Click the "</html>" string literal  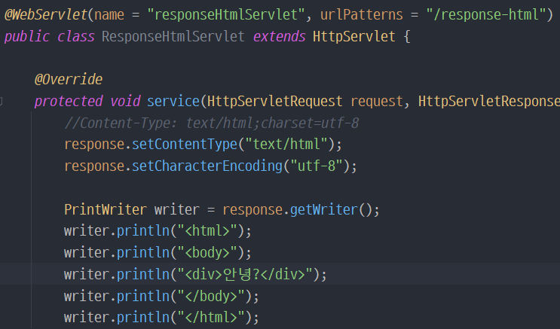211,318
